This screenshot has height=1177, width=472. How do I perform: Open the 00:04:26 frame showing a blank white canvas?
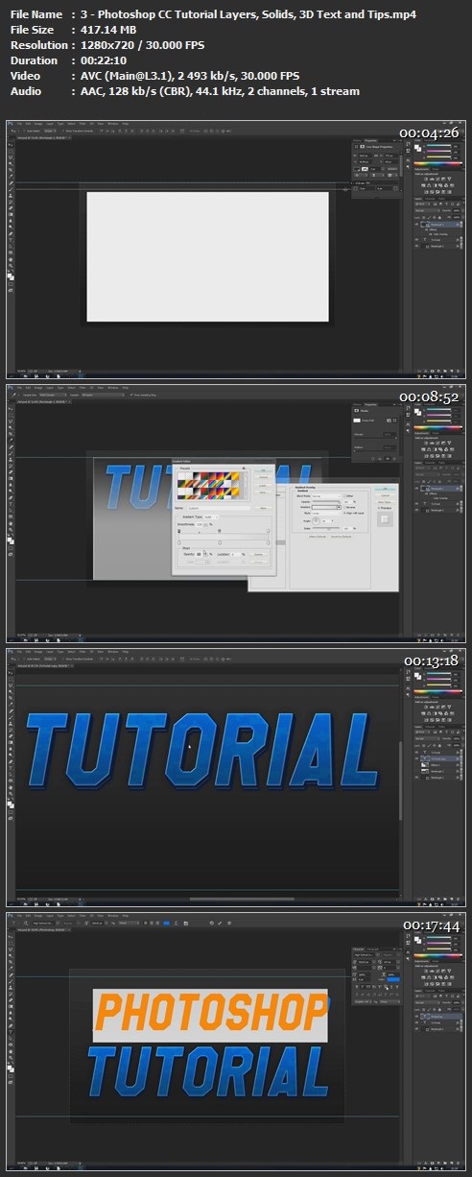pos(236,249)
